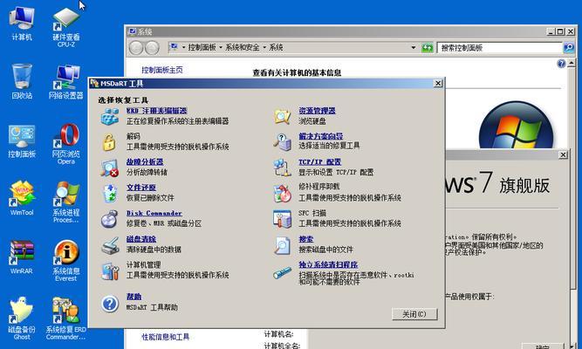Select the 硬件查看 CPU-Z desktop icon
This screenshot has height=349, width=582.
(x=66, y=26)
